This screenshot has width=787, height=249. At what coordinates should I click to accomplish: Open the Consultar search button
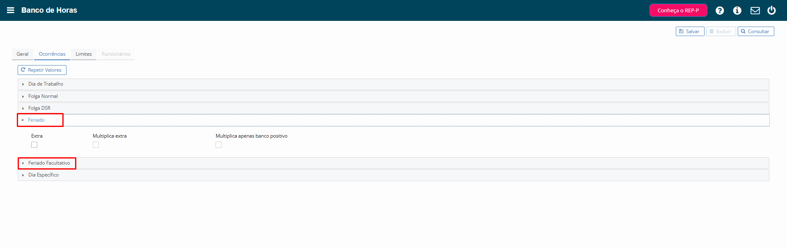click(x=755, y=32)
